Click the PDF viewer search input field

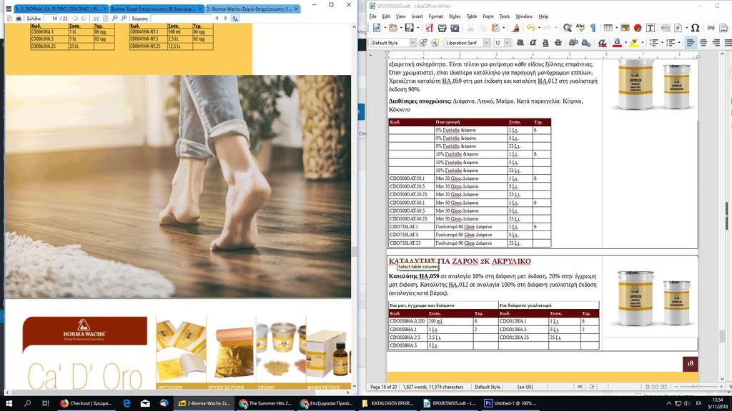click(180, 18)
